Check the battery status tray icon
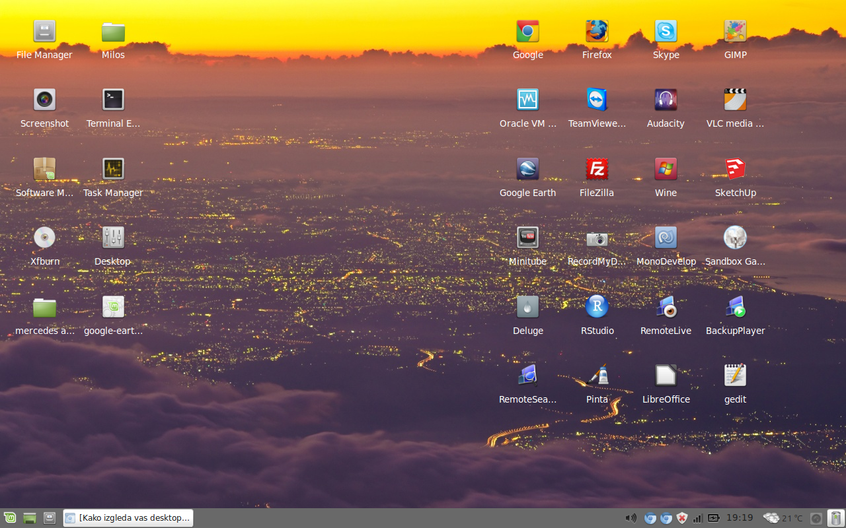 point(714,518)
